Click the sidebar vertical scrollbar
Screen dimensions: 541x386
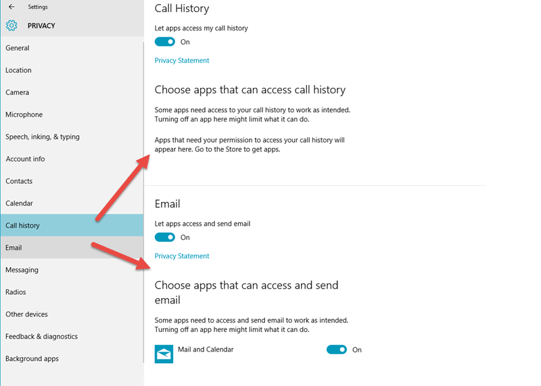pos(143,203)
